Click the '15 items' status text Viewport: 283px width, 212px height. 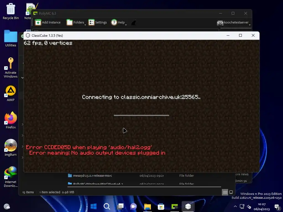coord(28,192)
